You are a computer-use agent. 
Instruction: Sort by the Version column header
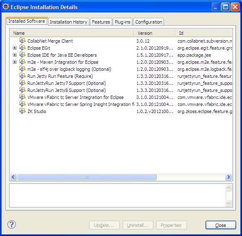pos(155,33)
